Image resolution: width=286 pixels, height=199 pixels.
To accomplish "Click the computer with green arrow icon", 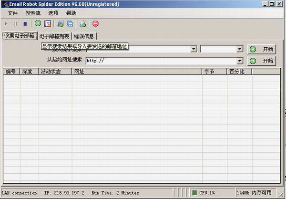I will coord(61,24).
